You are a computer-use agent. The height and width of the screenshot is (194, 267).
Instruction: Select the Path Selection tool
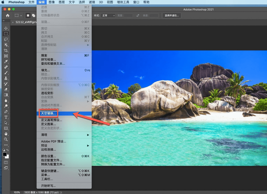point(6,123)
